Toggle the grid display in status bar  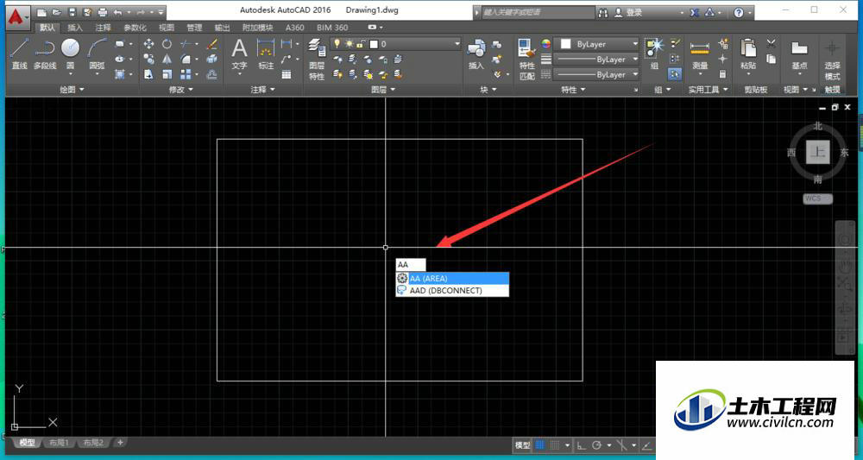(540, 445)
